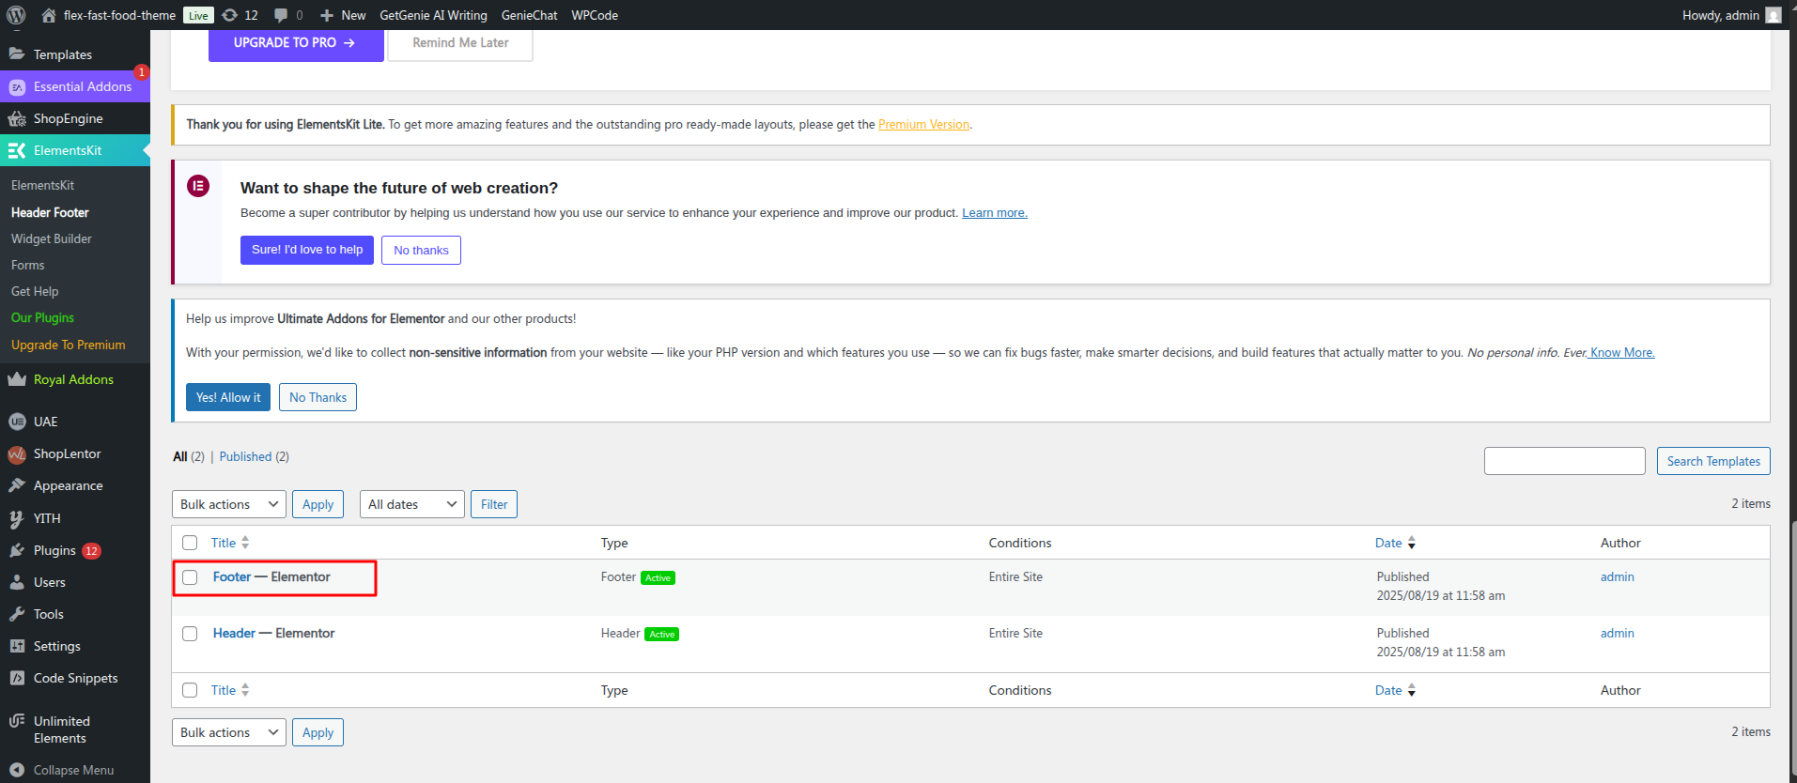Open Header Footer submenu item
The image size is (1797, 783).
click(x=50, y=212)
